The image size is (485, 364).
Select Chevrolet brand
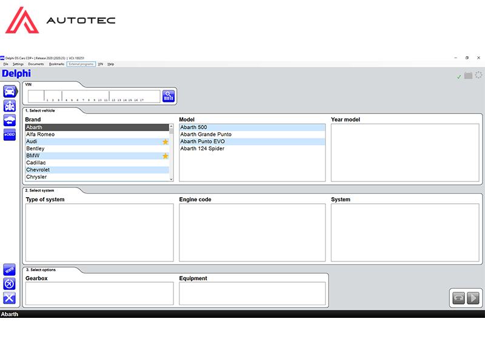(x=97, y=170)
